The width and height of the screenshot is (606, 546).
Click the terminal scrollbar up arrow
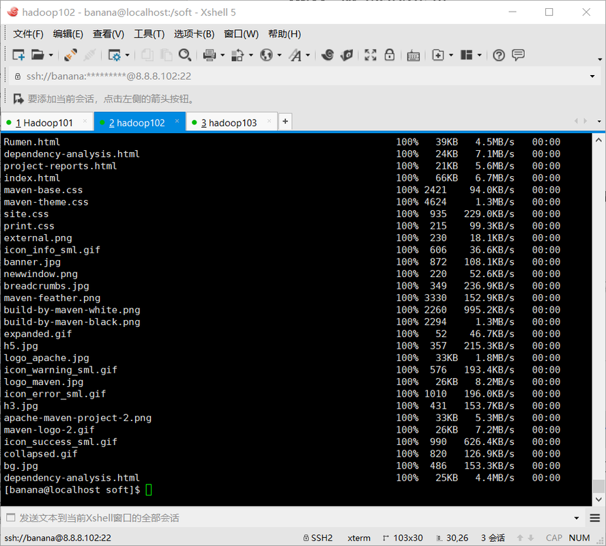pyautogui.click(x=598, y=141)
